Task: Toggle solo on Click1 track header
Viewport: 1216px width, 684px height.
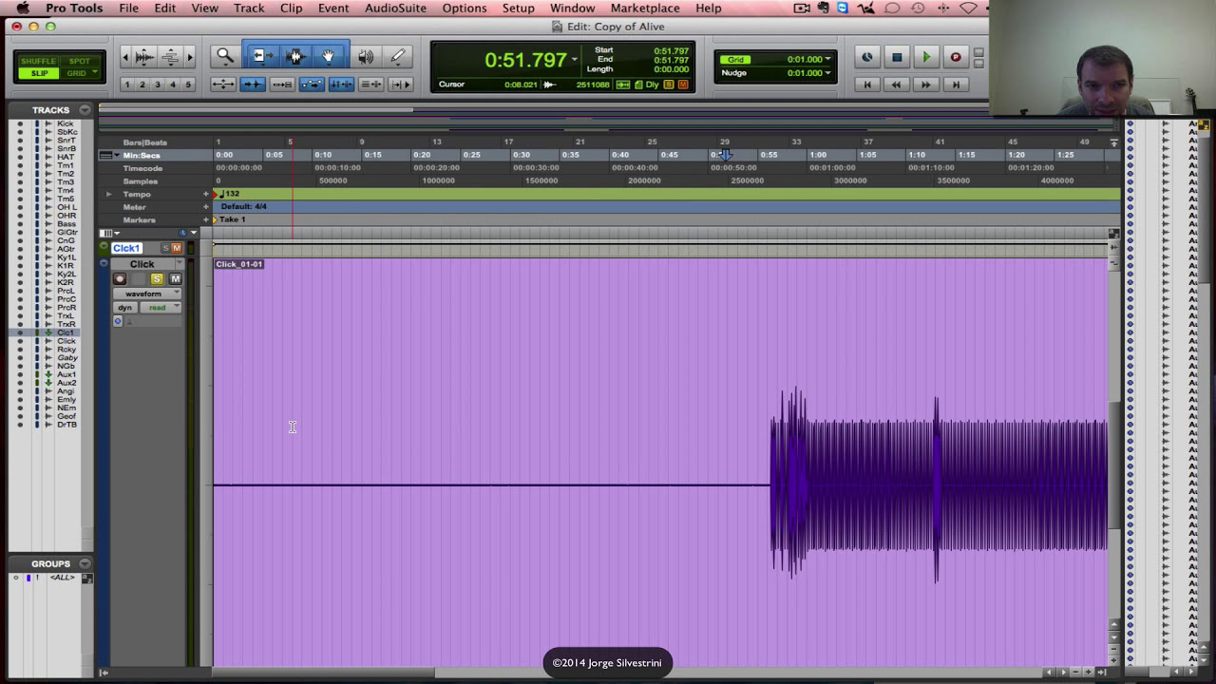Action: tap(165, 248)
